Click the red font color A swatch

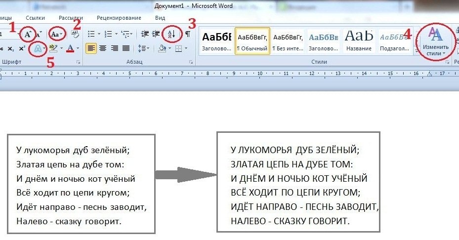point(70,48)
